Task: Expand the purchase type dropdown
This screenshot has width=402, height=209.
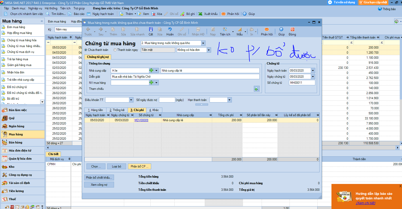Action: (203, 43)
